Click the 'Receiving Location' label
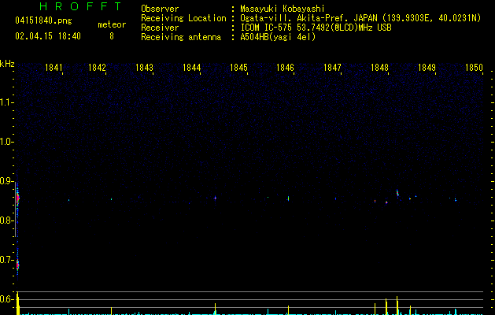 coord(183,18)
